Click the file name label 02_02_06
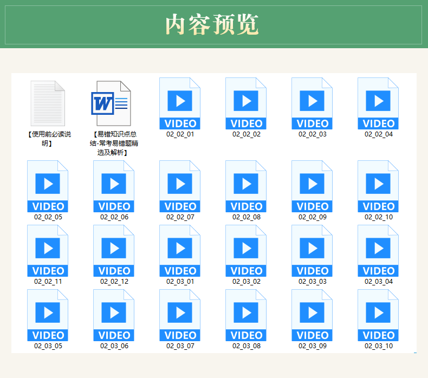 114,217
